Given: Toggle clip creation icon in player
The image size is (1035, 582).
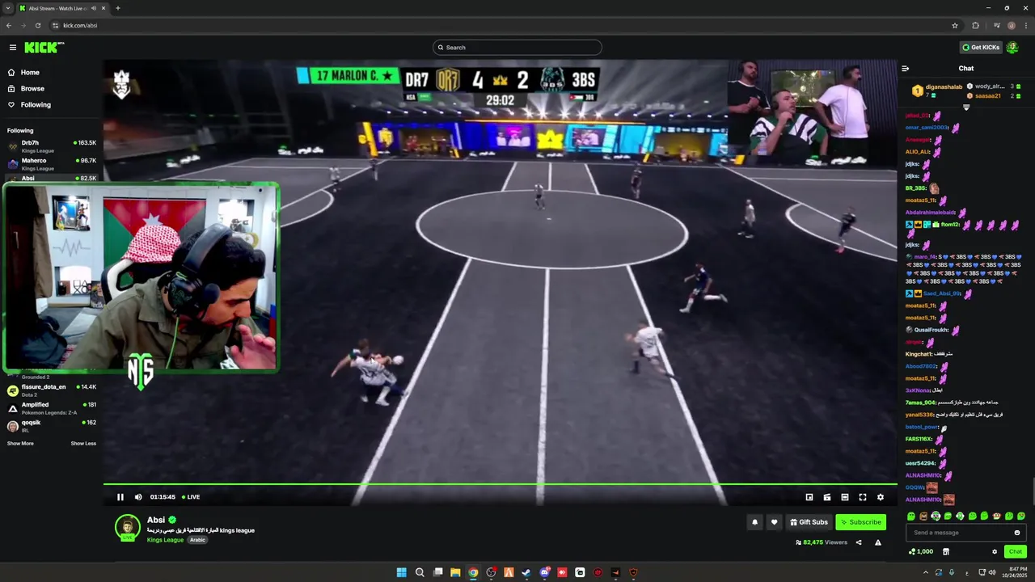Looking at the screenshot, I should (x=827, y=497).
